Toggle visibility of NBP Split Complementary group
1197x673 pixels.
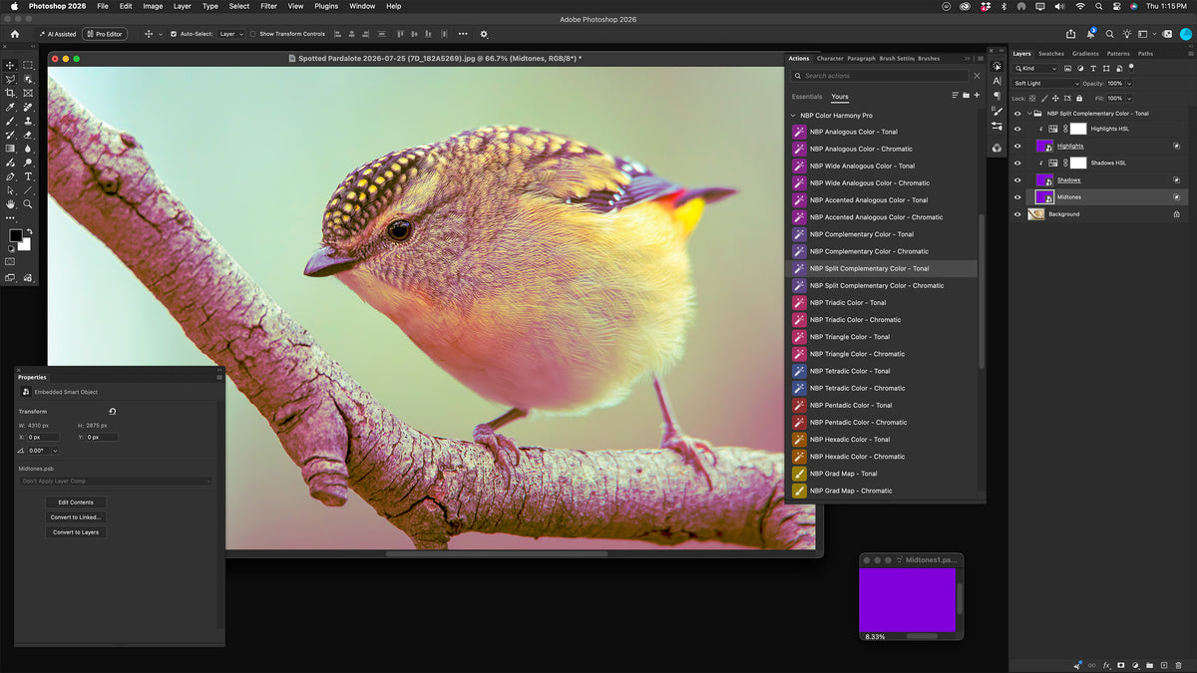coord(1017,114)
